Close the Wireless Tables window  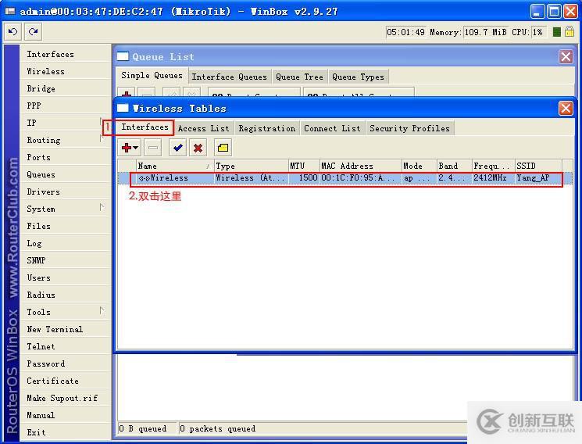pyautogui.click(x=566, y=109)
